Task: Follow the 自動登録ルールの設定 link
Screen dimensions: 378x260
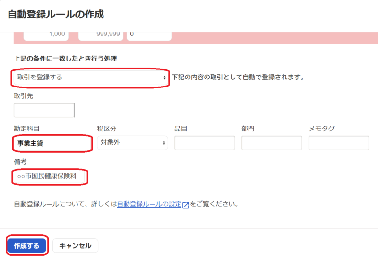Action: 149,205
